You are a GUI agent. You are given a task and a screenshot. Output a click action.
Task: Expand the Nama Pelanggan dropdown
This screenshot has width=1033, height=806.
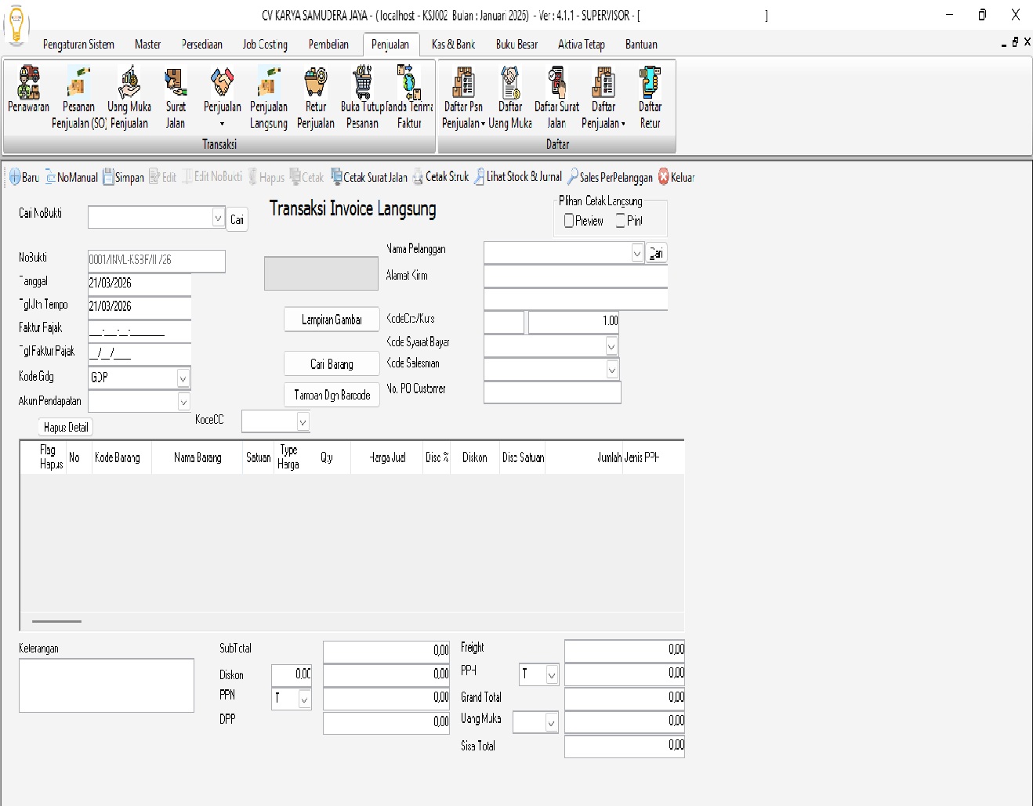636,253
